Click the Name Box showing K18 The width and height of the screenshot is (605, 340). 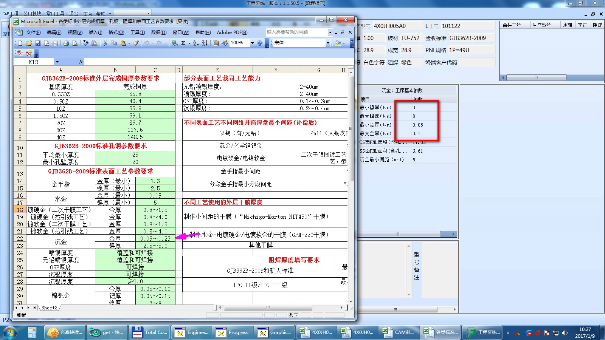[34, 62]
